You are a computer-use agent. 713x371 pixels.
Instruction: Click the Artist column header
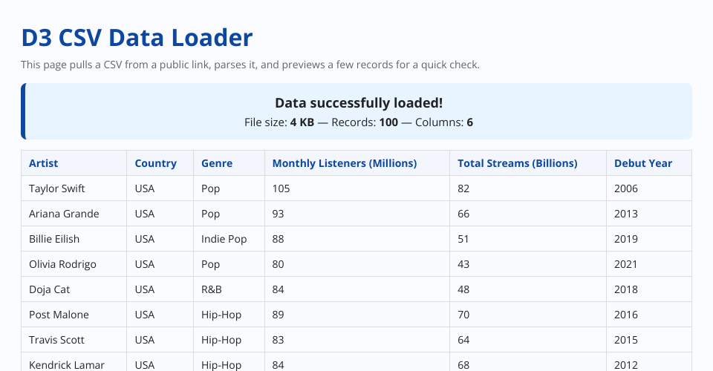43,163
